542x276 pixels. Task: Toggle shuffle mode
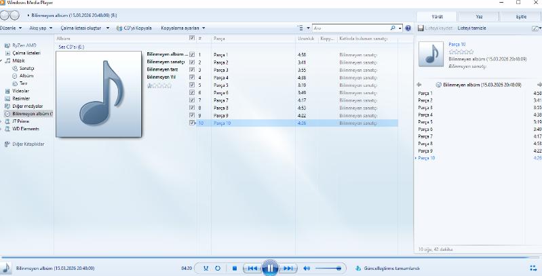206,268
